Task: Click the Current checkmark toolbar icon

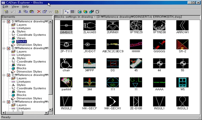Action: 13,12
